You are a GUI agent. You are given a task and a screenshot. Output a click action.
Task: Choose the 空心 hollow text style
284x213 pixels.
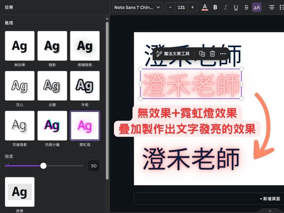pos(20,86)
